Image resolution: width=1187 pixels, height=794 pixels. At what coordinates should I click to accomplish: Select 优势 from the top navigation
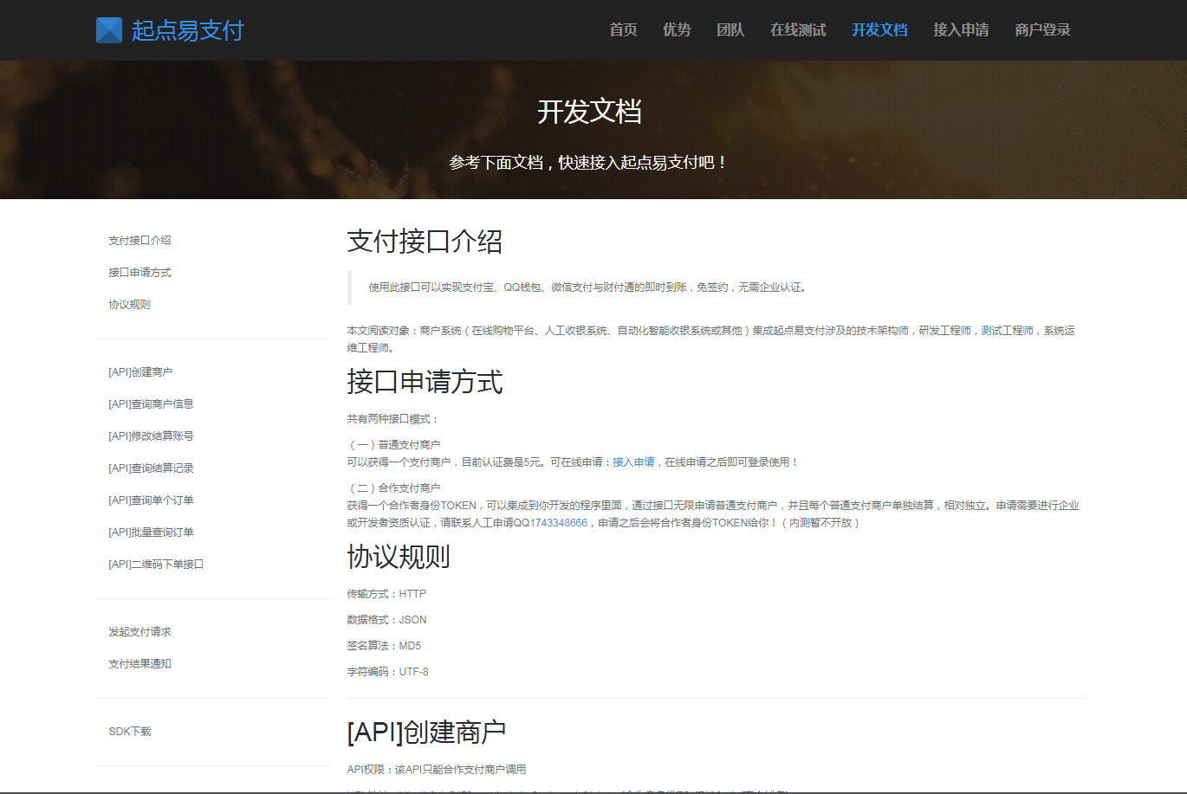(677, 29)
